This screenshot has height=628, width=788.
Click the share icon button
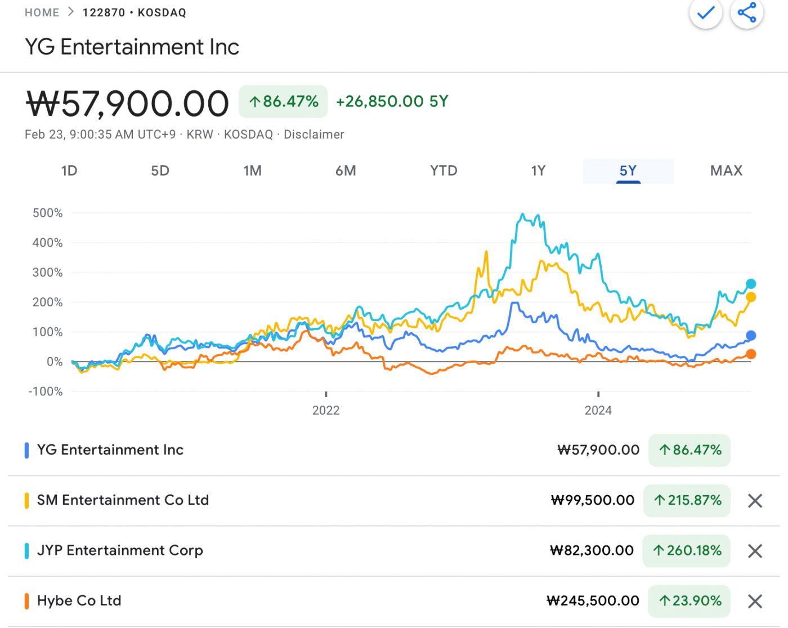point(746,12)
